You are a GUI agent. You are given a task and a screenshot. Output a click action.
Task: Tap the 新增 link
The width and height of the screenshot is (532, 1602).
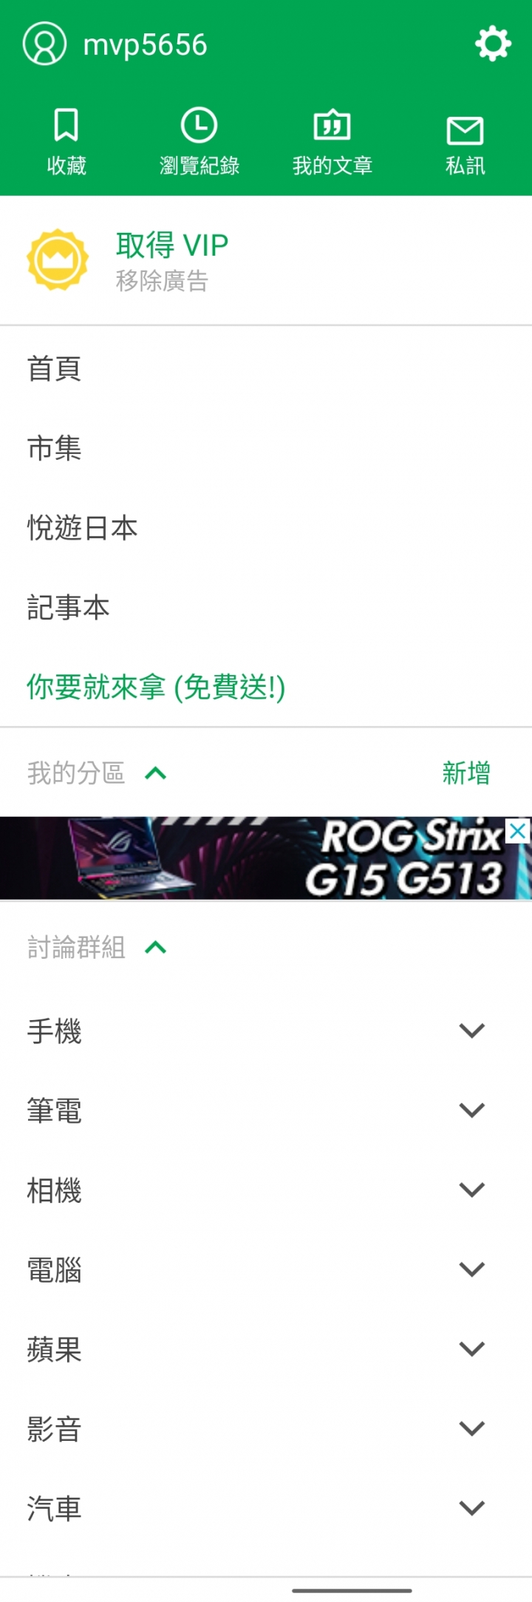(466, 773)
